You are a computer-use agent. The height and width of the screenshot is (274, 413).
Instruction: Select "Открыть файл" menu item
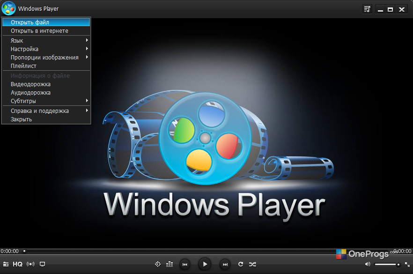(46, 22)
